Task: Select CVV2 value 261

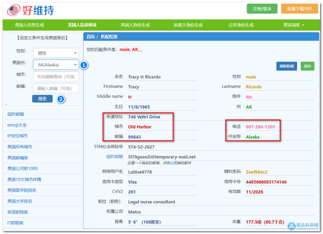Action: [x=132, y=192]
